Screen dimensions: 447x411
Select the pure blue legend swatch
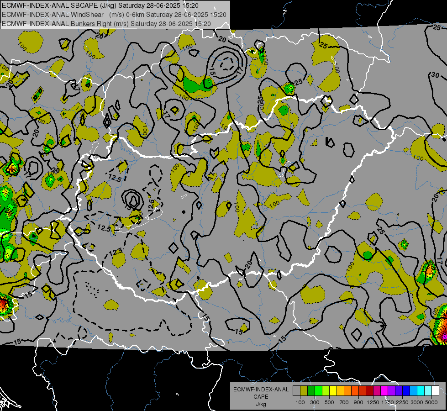pyautogui.click(x=406, y=391)
